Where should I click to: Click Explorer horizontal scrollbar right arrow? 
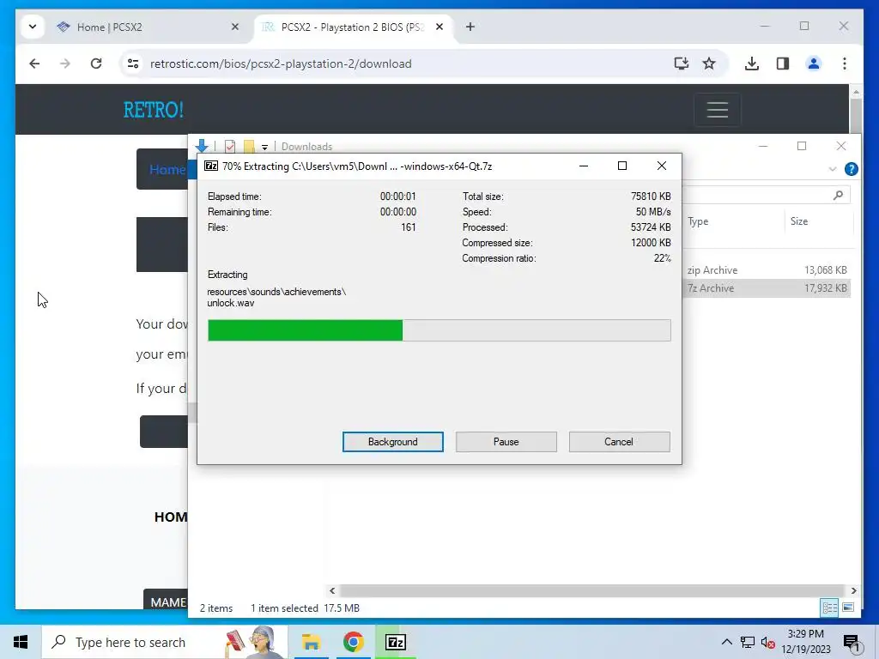tap(853, 590)
